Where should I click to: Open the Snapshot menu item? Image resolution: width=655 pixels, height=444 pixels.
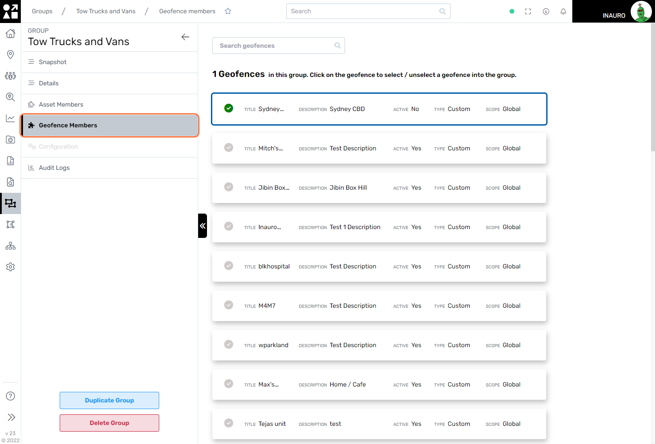109,62
